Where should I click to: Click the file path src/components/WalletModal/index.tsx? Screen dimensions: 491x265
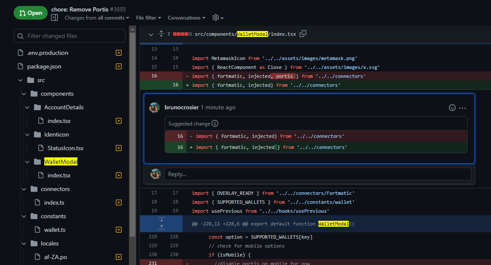coord(245,34)
